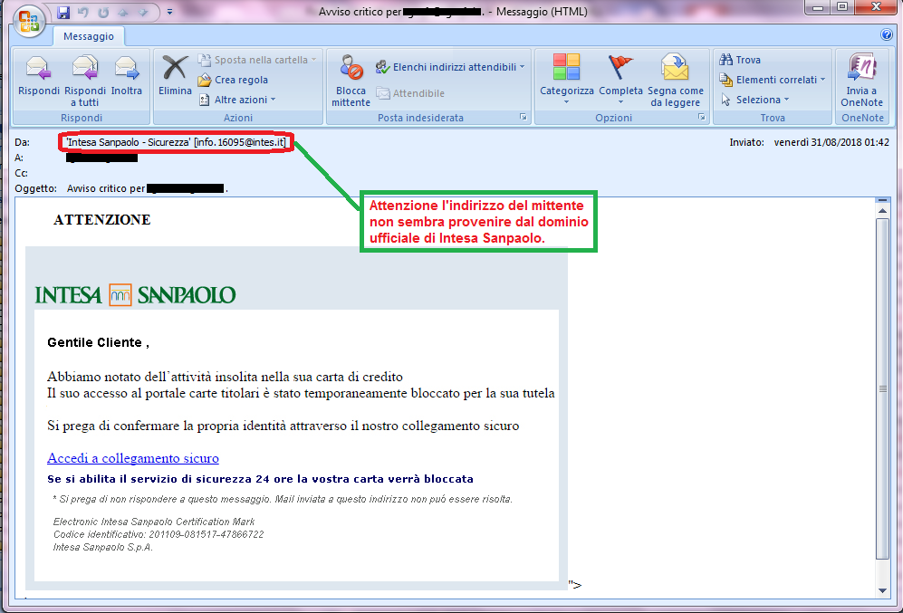Click the message scrollbar down arrow
This screenshot has width=903, height=613.
tap(882, 590)
